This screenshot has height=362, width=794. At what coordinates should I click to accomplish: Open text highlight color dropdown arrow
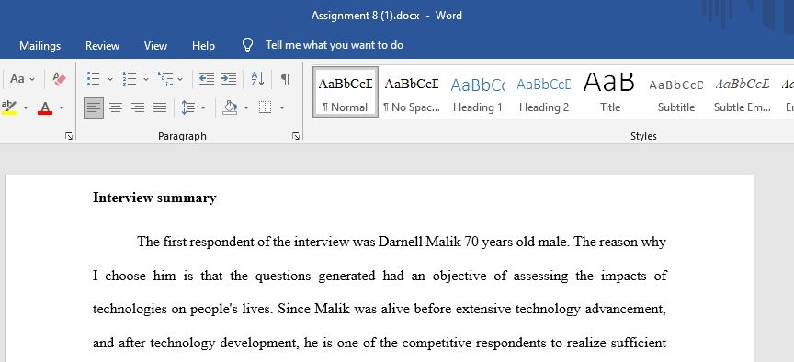coord(26,107)
